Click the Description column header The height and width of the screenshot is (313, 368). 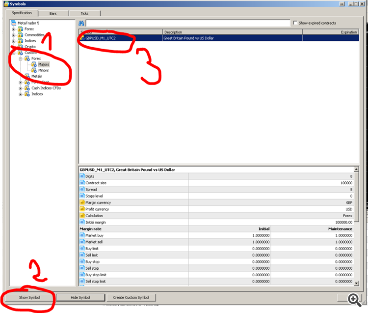[233, 32]
